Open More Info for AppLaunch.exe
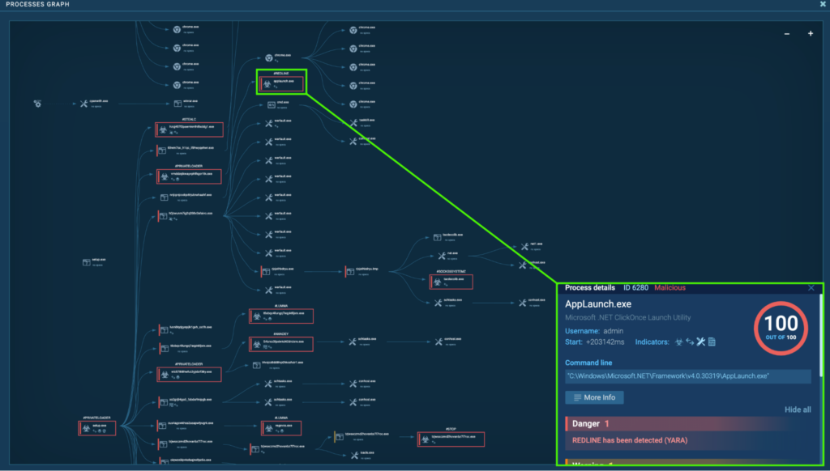This screenshot has width=830, height=471. tap(594, 397)
